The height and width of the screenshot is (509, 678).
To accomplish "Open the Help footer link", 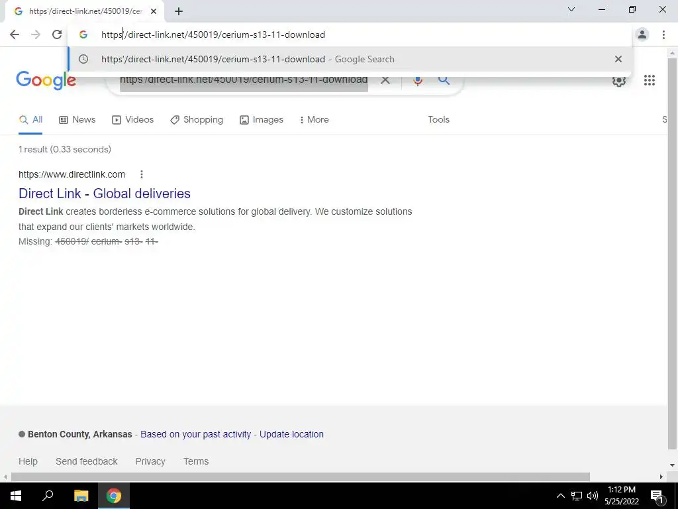I will pos(28,461).
